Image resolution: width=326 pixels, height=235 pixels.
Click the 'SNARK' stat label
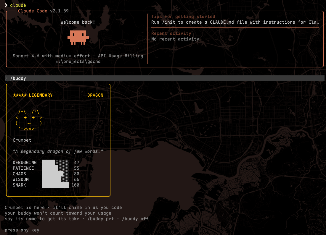19,185
